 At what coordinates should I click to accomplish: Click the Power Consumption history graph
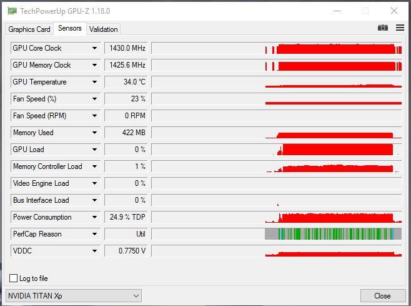(x=277, y=217)
